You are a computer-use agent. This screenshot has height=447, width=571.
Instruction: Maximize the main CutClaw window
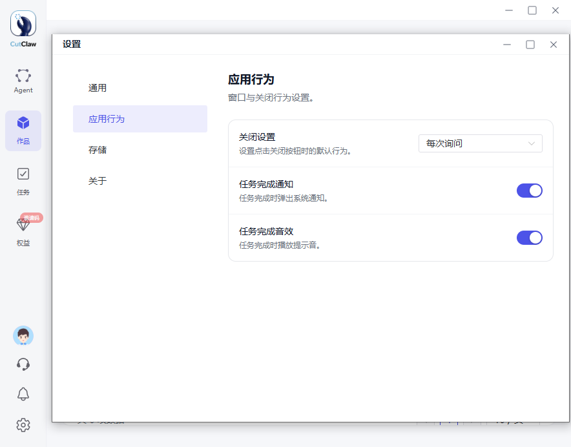point(532,10)
